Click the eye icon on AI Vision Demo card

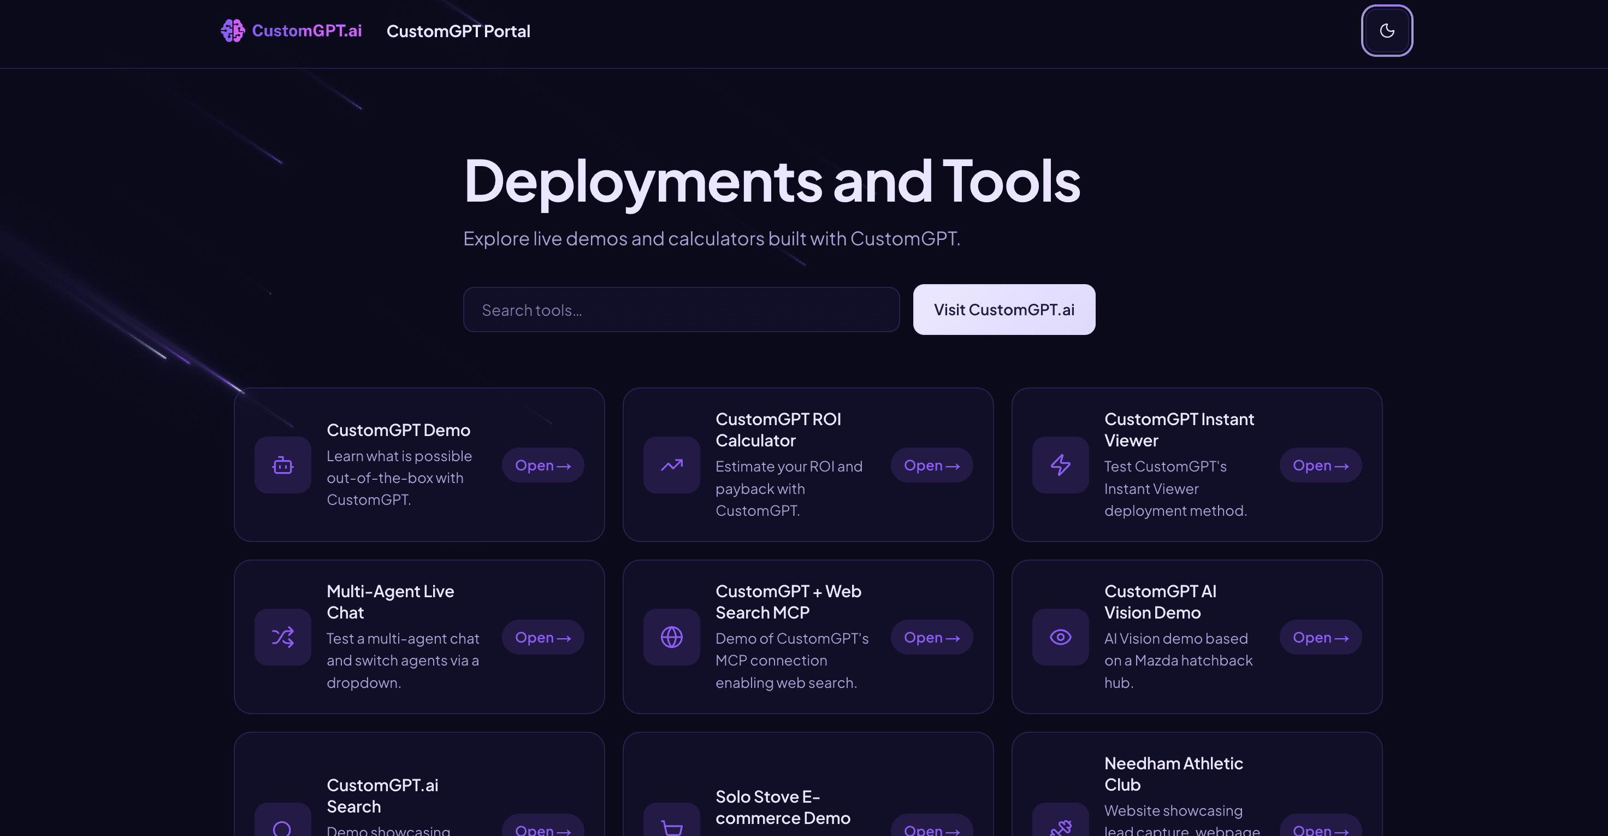1060,637
